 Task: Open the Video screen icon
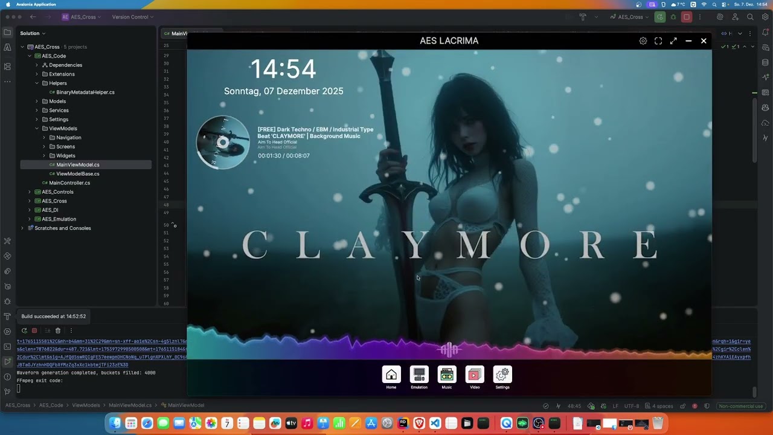475,375
